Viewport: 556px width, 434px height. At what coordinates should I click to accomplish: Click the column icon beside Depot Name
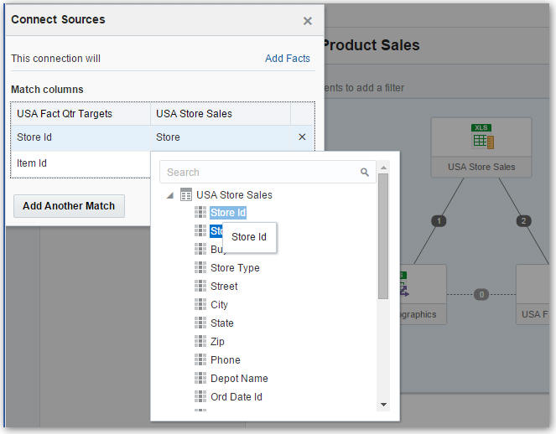tap(200, 379)
